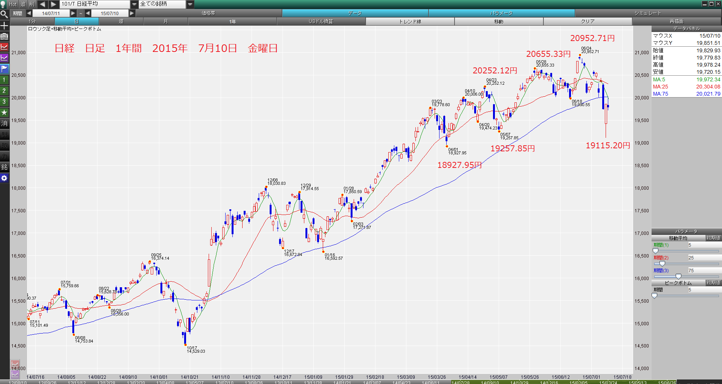Click the purple chart icon at bottom-left

pyautogui.click(x=15, y=374)
